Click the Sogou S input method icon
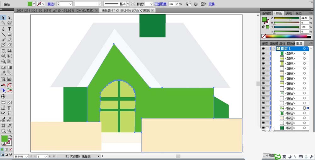Viewport: 315px width, 160px height. tap(278, 157)
